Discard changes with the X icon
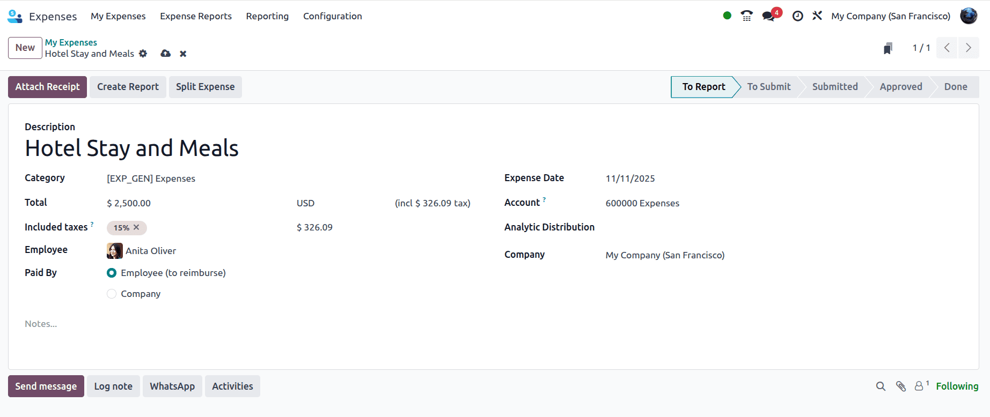This screenshot has width=990, height=417. coord(183,54)
